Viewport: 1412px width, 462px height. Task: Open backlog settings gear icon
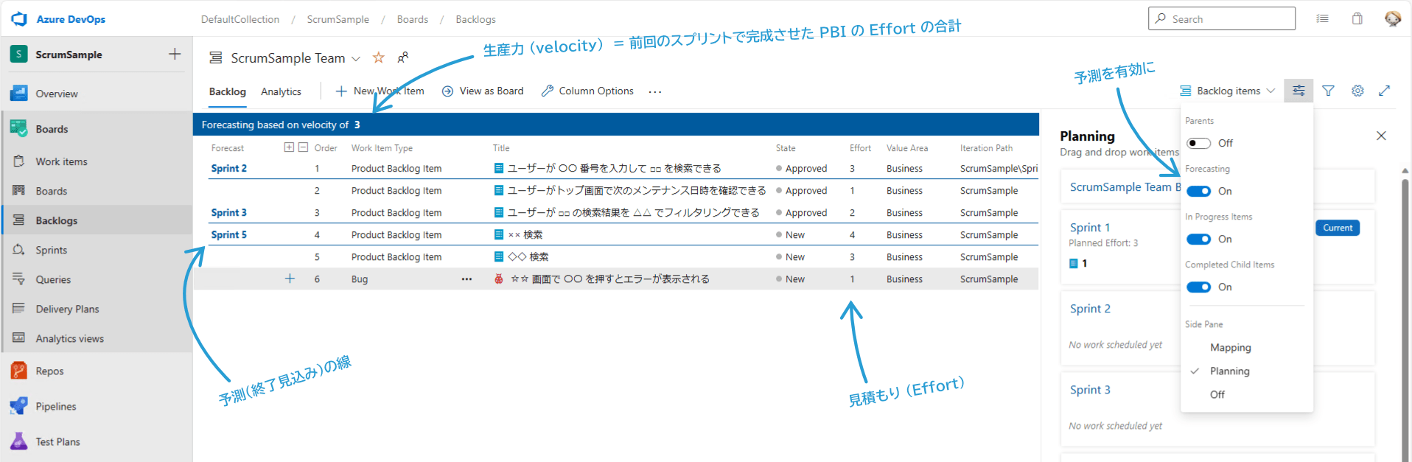tap(1357, 91)
